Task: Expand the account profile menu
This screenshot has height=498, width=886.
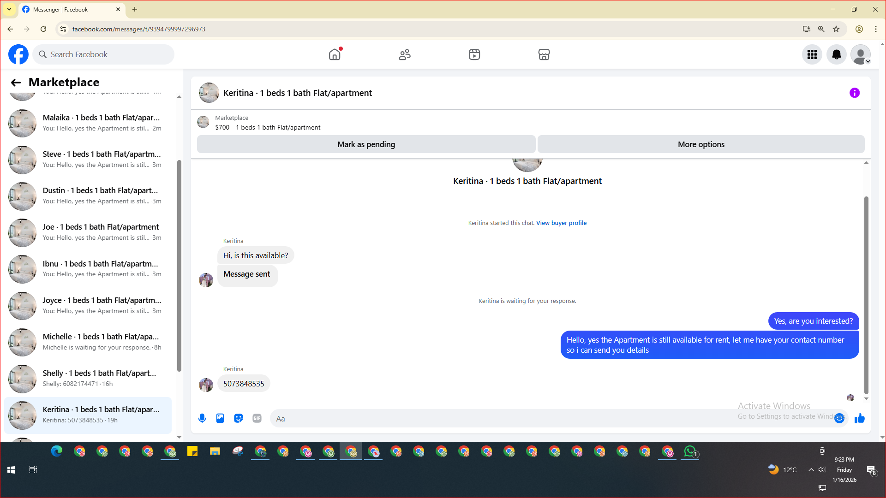Action: click(861, 54)
